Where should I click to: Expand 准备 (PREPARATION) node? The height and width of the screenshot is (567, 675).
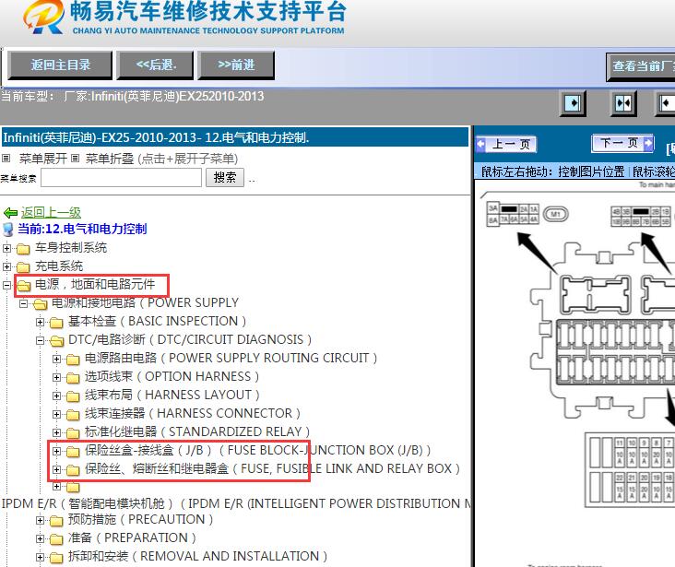[x=40, y=539]
